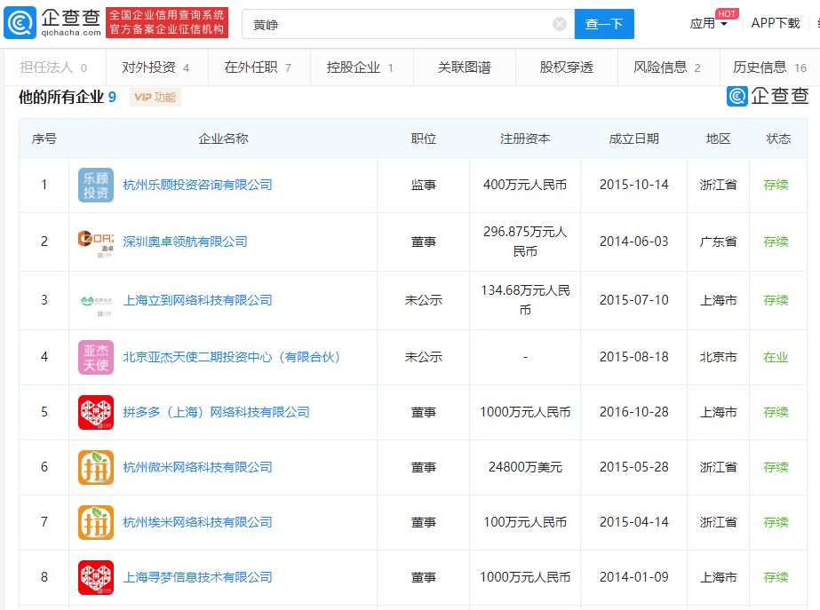820x610 pixels.
Task: Select the 广东省 region cell
Action: [718, 242]
